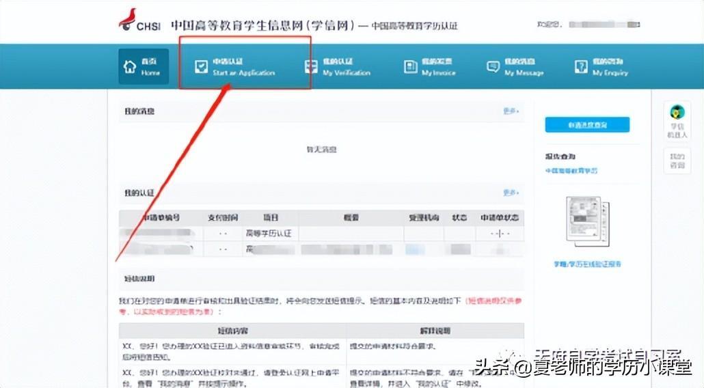Viewport: 704px width, 388px height.
Task: Click the 暂无消息 placeholder text
Action: (x=321, y=150)
